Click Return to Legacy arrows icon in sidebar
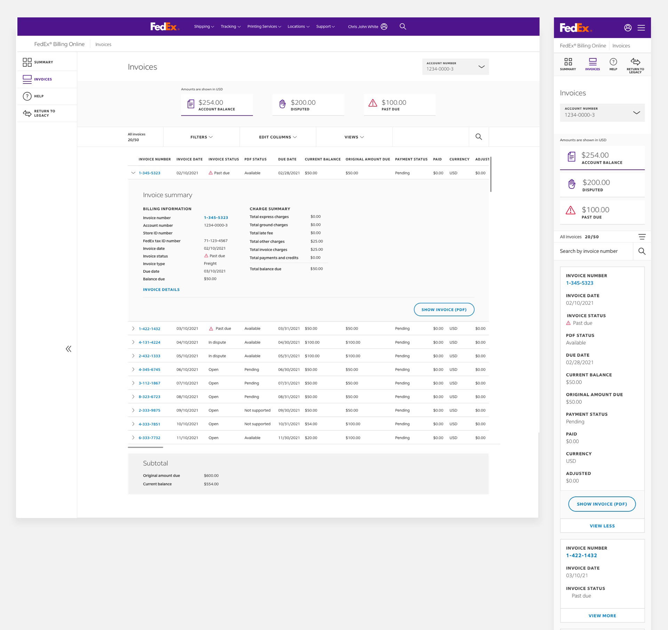The height and width of the screenshot is (630, 668). 27,113
